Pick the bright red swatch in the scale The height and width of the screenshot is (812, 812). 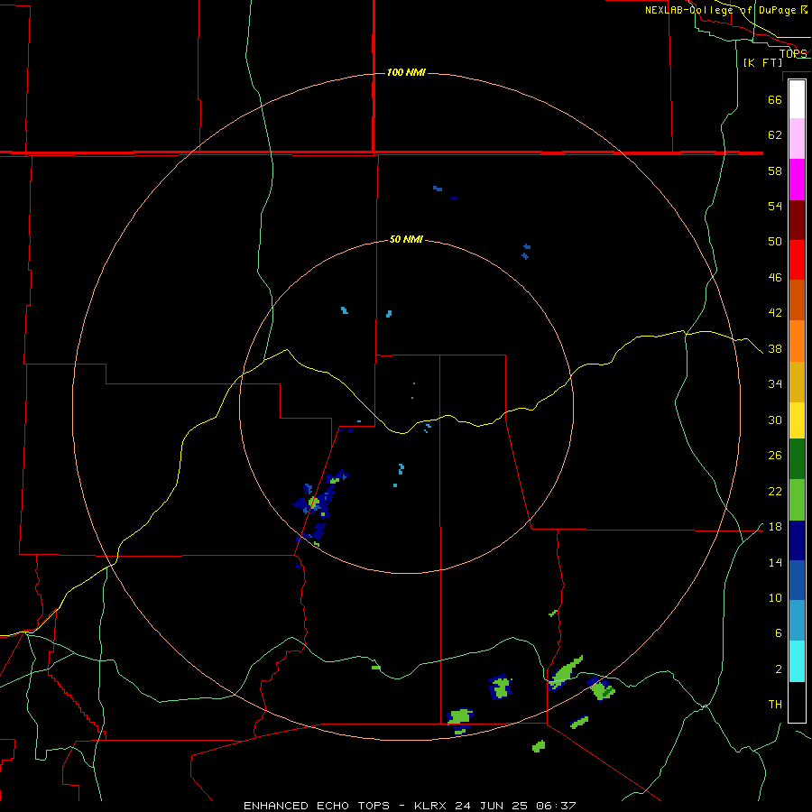pos(797,260)
